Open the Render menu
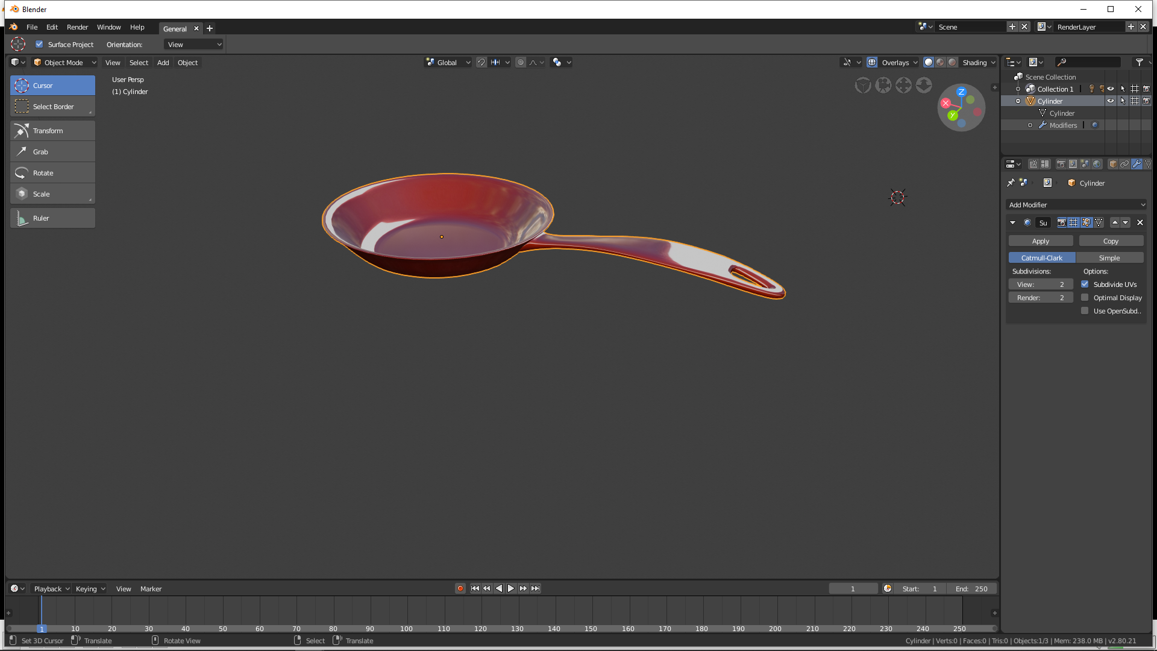The height and width of the screenshot is (651, 1157). pos(77,27)
